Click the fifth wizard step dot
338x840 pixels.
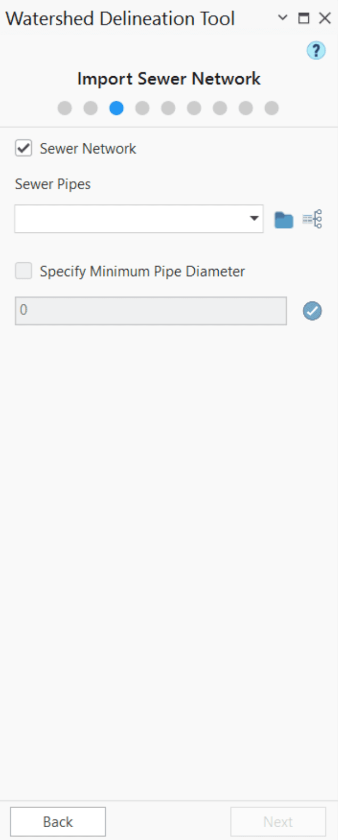(x=168, y=108)
